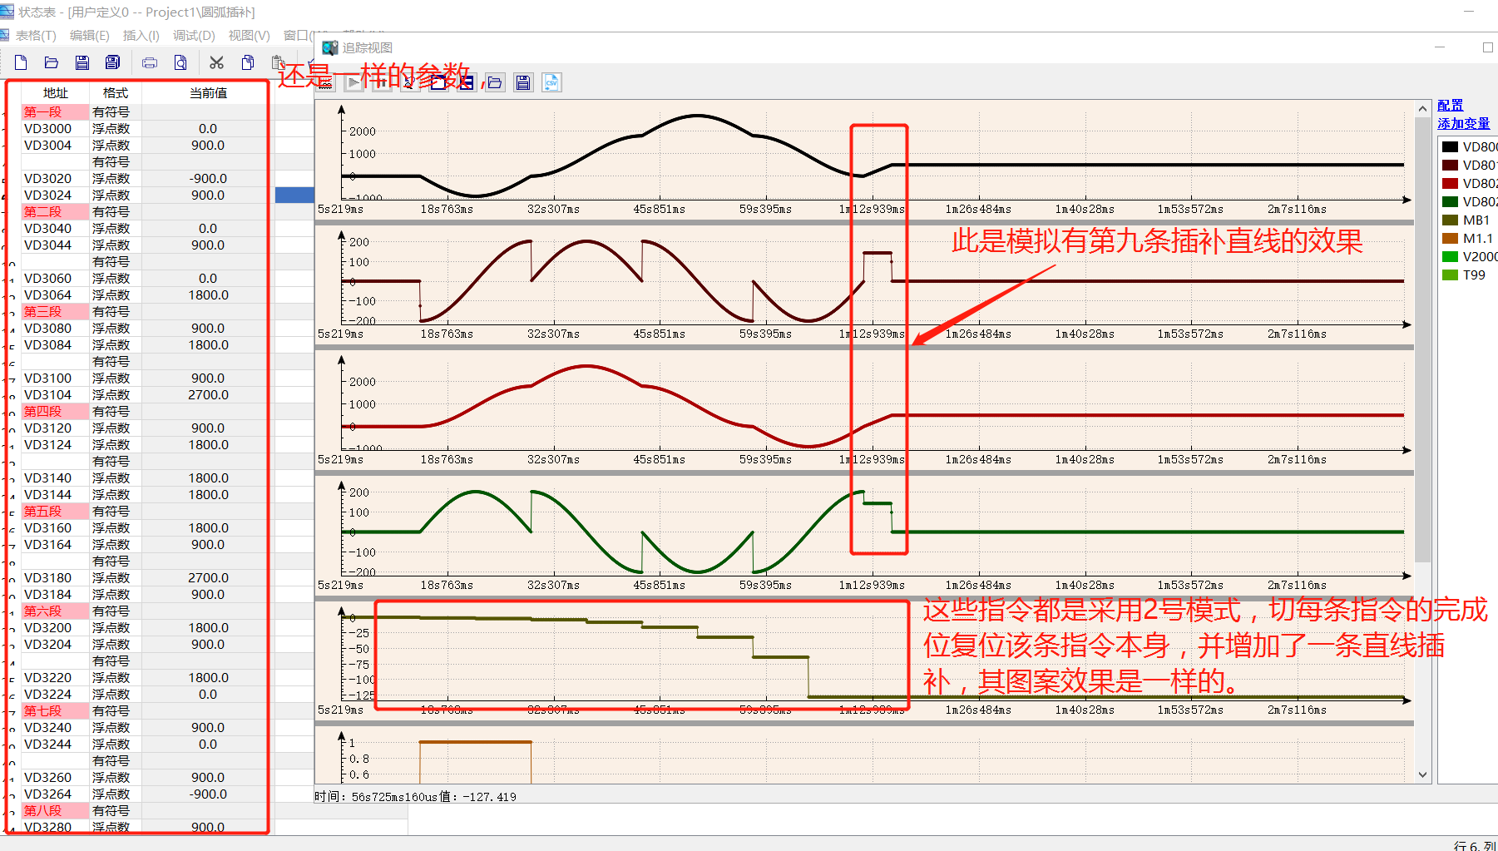
Task: Click the chart scrollbar down arrow
Action: (1422, 774)
